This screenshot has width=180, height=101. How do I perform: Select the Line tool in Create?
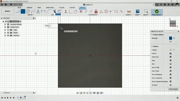[18, 12]
